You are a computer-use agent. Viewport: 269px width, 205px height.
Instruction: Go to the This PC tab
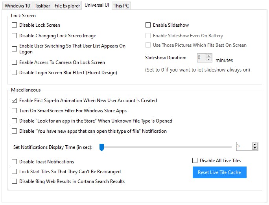click(x=121, y=6)
